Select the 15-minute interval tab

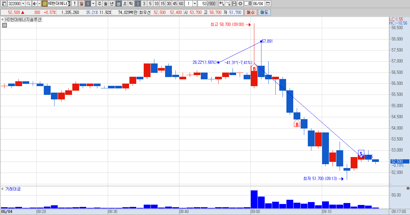163,4
